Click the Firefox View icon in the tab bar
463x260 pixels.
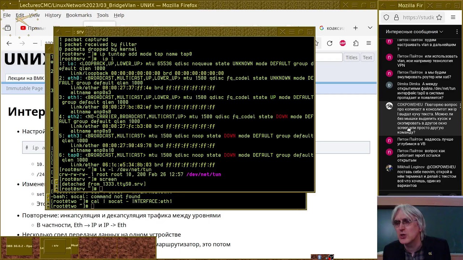pos(8,28)
